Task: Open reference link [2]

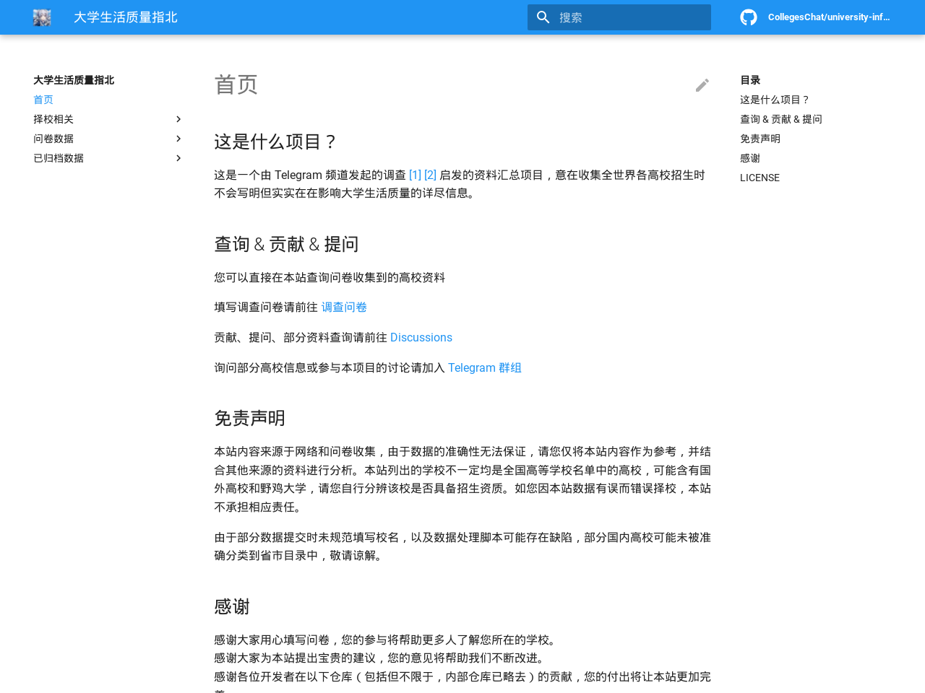Action: pyautogui.click(x=430, y=173)
